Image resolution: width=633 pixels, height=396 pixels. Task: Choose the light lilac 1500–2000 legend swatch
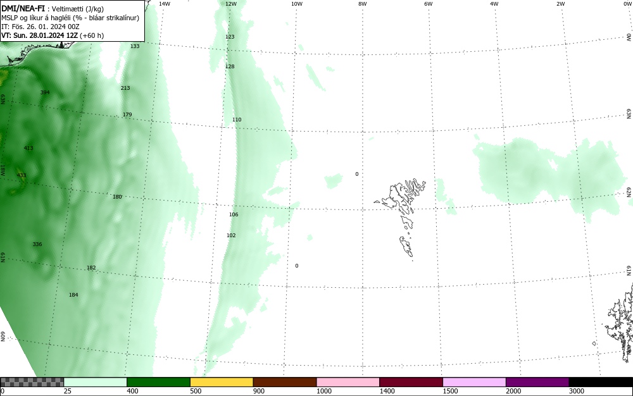(x=474, y=382)
